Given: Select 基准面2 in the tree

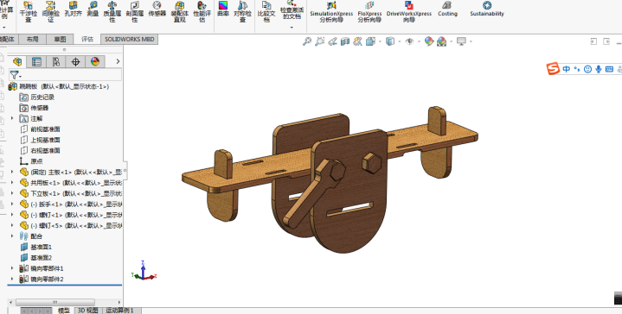Looking at the screenshot, I should tap(35, 257).
